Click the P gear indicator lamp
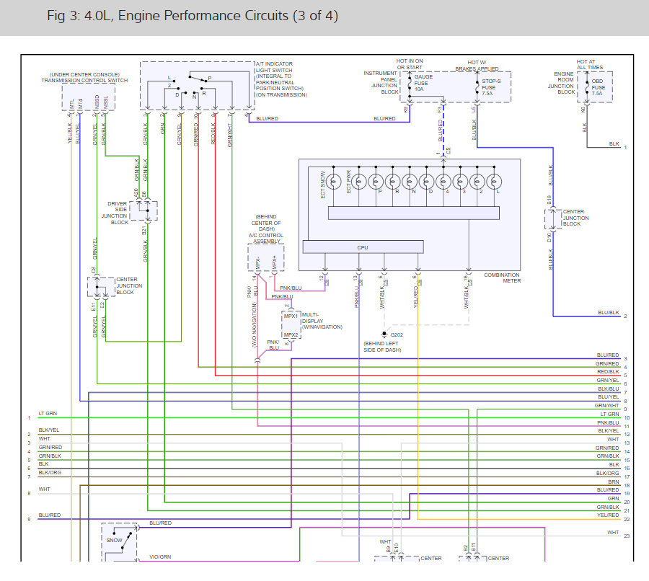Viewport: 649px width, 581px height. tap(376, 182)
